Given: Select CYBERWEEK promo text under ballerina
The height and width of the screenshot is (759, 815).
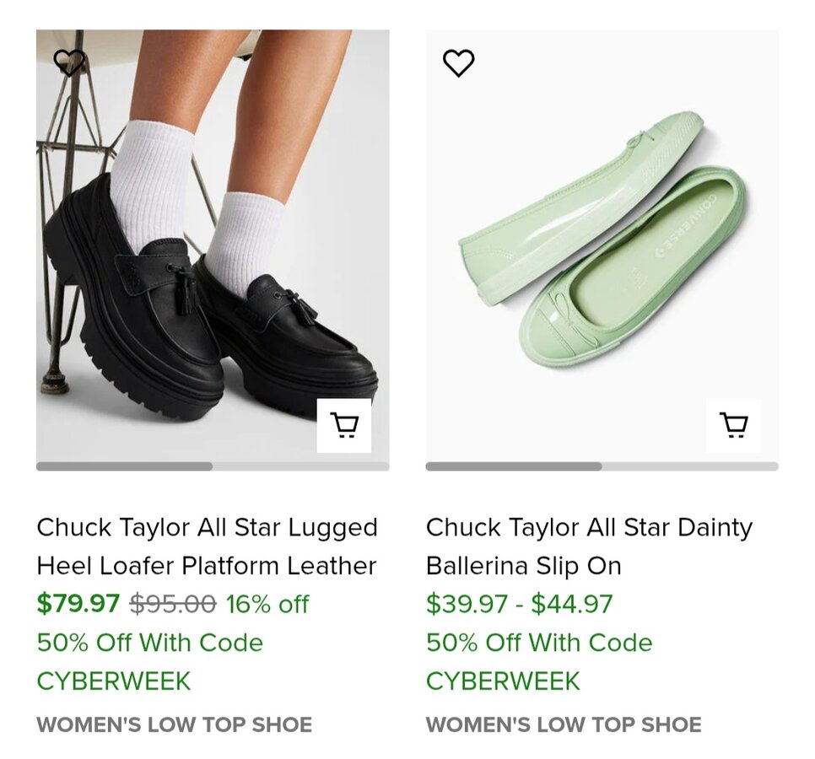Looking at the screenshot, I should (503, 681).
